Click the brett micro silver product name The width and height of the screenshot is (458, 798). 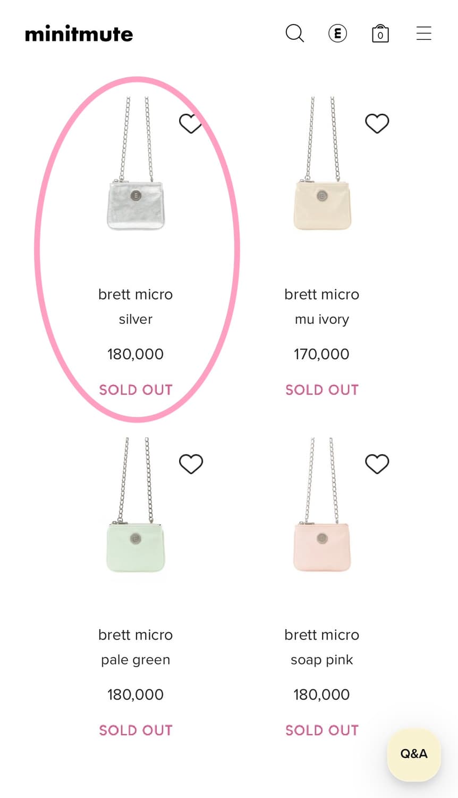click(135, 295)
